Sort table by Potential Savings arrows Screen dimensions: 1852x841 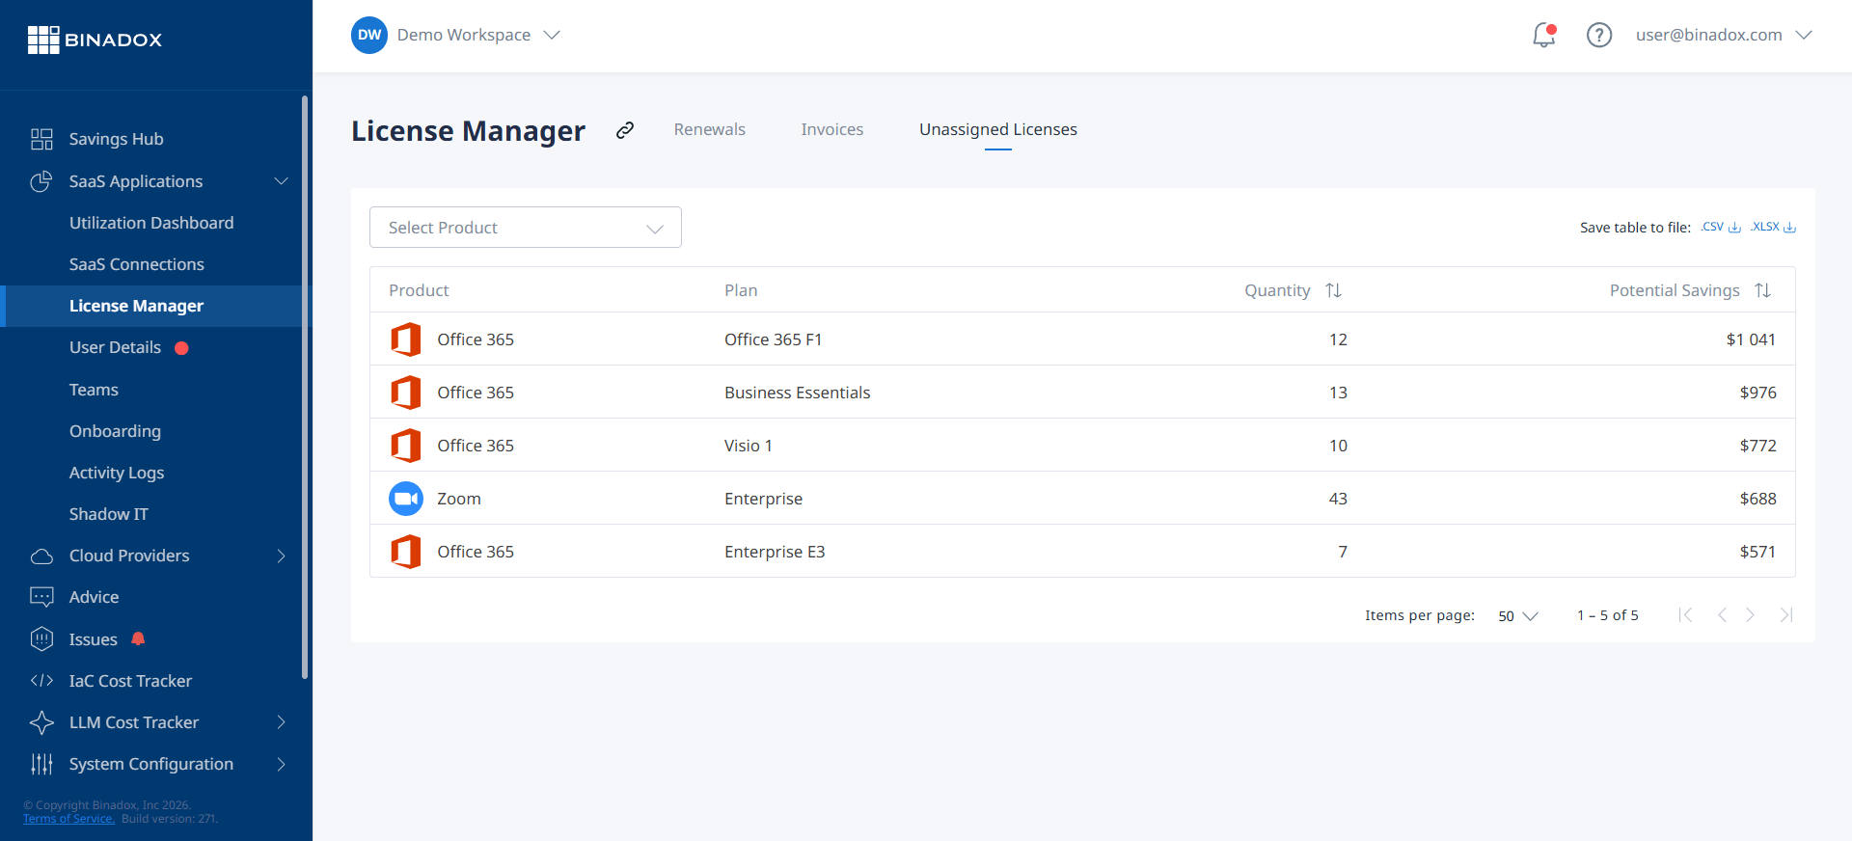(x=1762, y=290)
